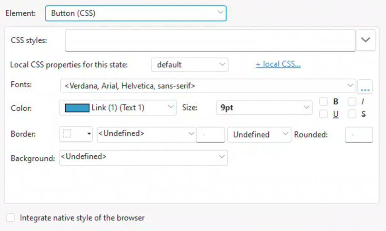Check Integrate native style of the browser
Viewport: 386px width, 231px height.
11,218
